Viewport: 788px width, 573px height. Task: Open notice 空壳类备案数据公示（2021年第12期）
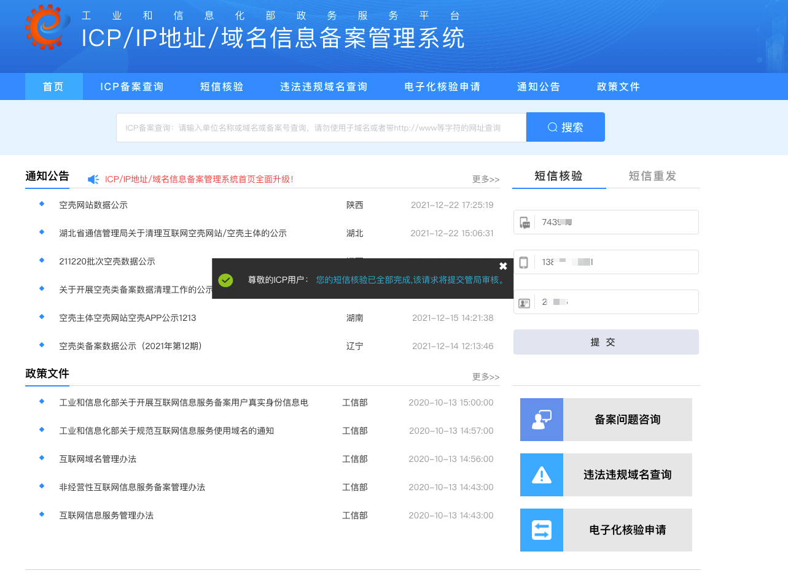tap(131, 346)
